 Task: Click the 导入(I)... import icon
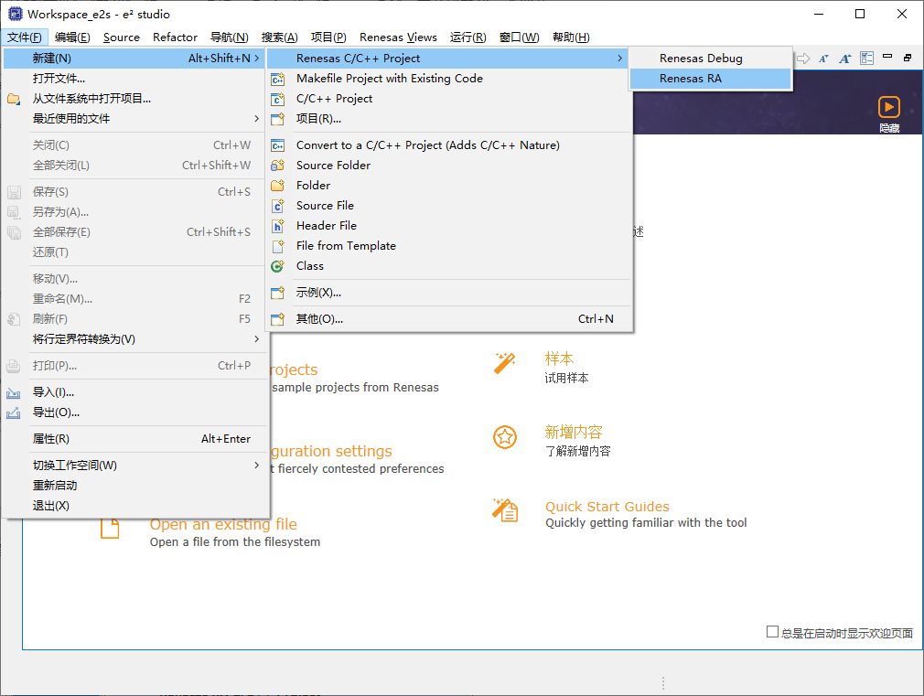(x=14, y=392)
